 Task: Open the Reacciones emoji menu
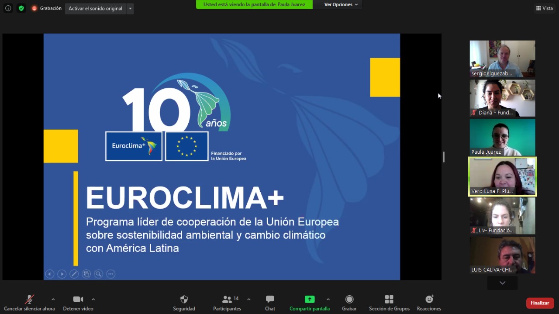point(429,303)
